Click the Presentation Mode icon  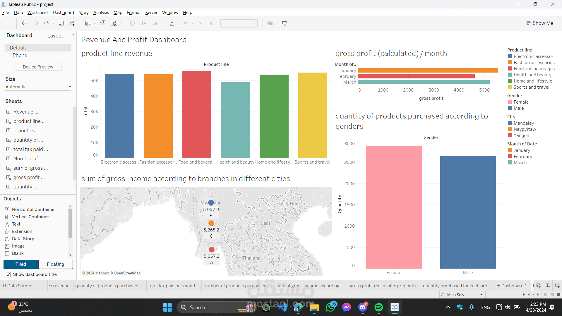(285, 23)
